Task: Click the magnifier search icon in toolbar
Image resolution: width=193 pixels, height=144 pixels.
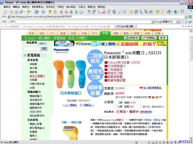Action: [120, 12]
